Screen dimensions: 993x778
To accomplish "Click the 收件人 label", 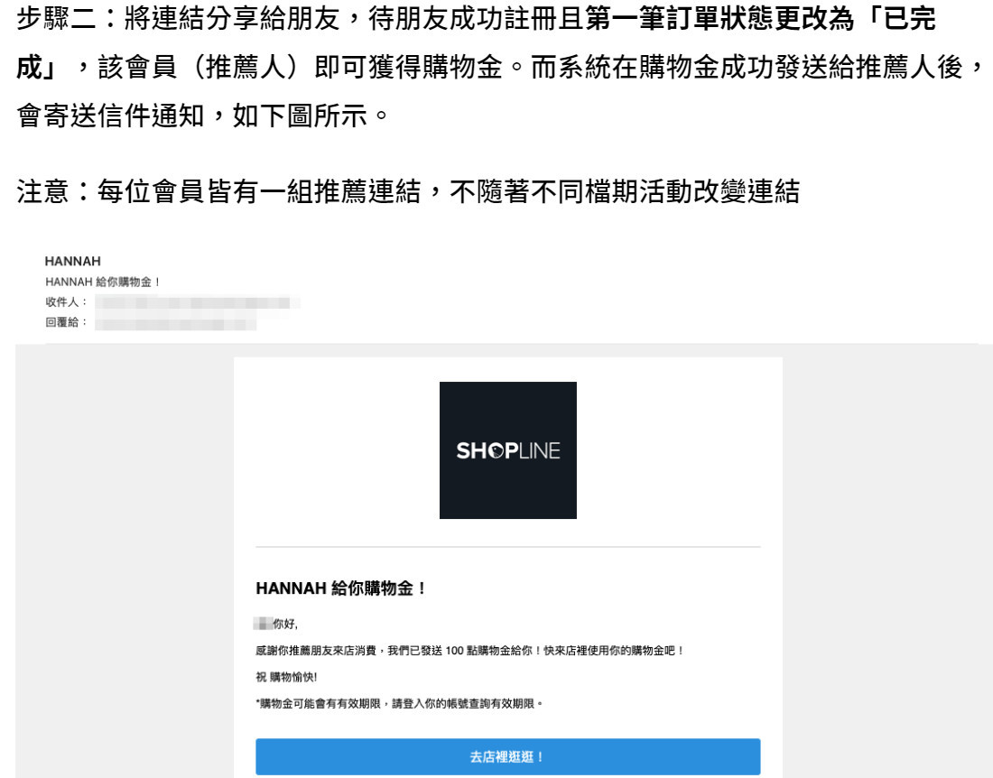I will click(66, 302).
